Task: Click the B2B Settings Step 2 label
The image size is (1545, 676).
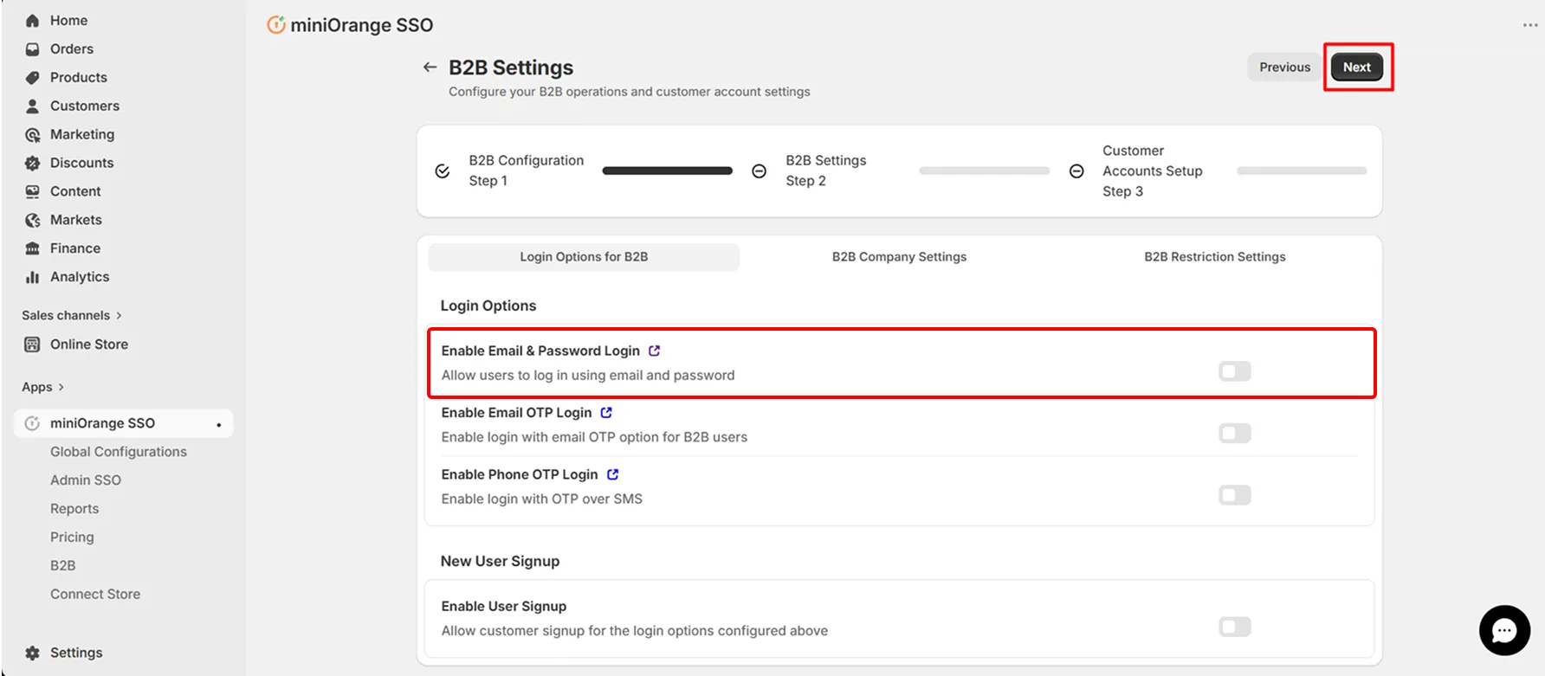Action: (x=825, y=171)
